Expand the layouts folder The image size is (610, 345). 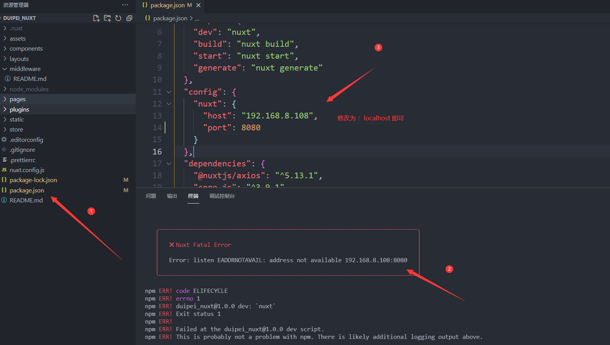pyautogui.click(x=68, y=59)
